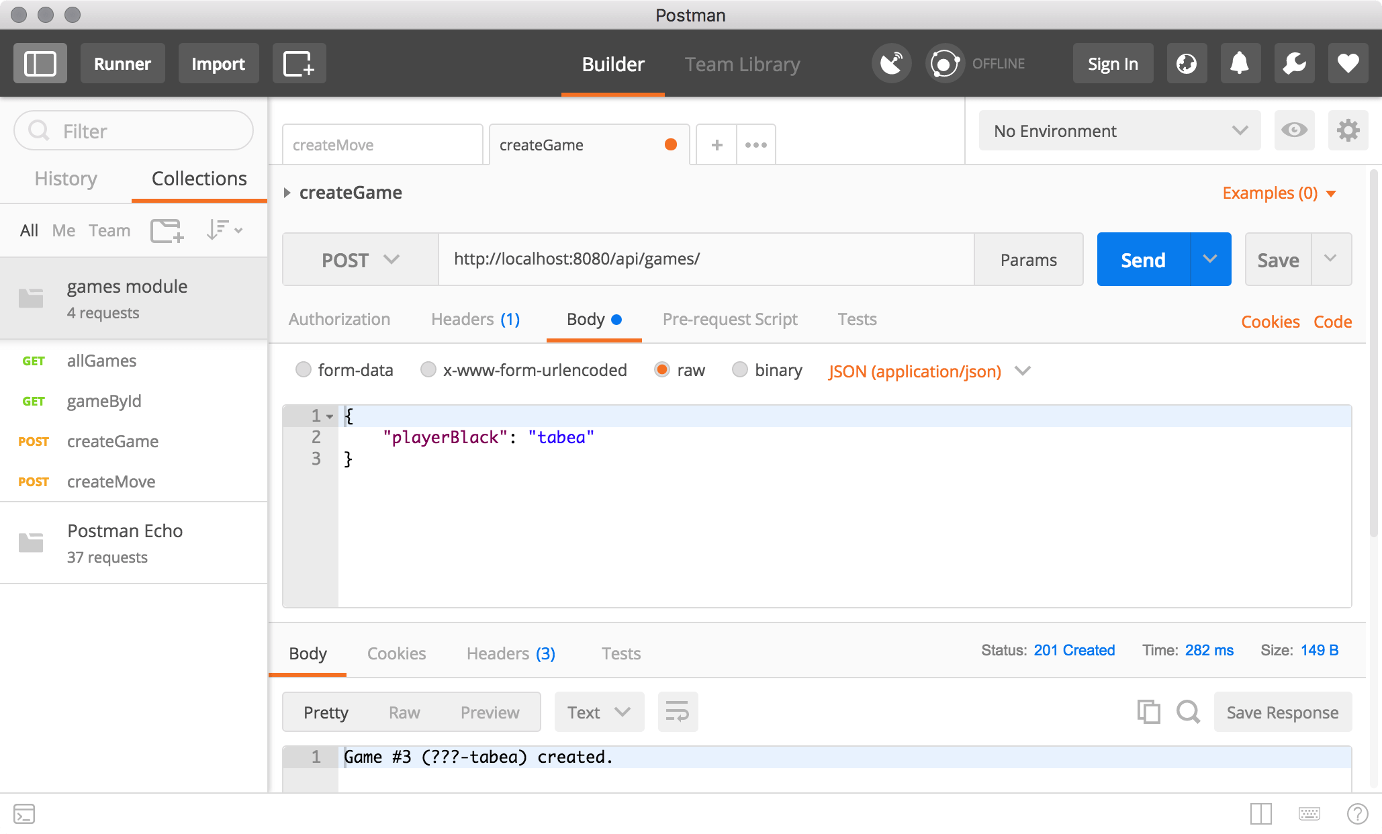The image size is (1382, 834).
Task: Click the request URL field
Action: coord(706,259)
